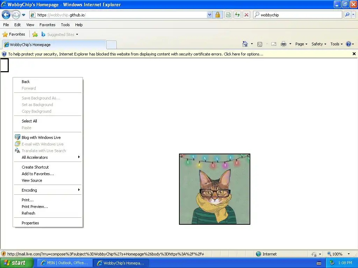Click the taskbar clock showing 1:08 PM
Viewport: 358px width, 268px height.
(x=345, y=263)
